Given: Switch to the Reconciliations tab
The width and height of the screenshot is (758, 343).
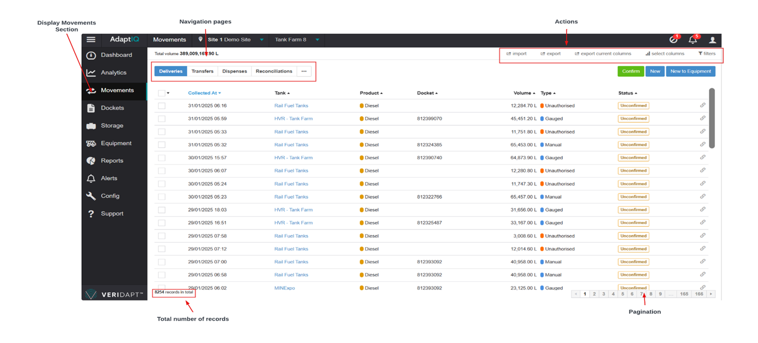Looking at the screenshot, I should tap(274, 72).
